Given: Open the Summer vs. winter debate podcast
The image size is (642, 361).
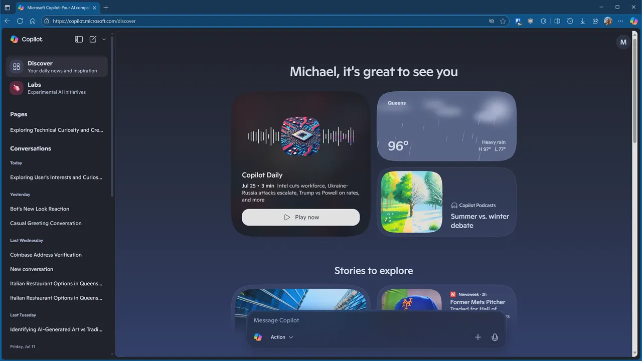Looking at the screenshot, I should pyautogui.click(x=446, y=202).
